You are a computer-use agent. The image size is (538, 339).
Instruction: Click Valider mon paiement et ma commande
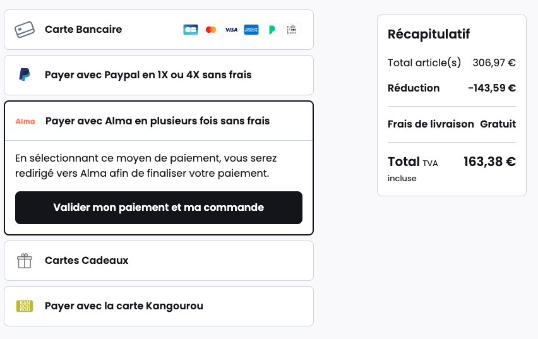159,208
